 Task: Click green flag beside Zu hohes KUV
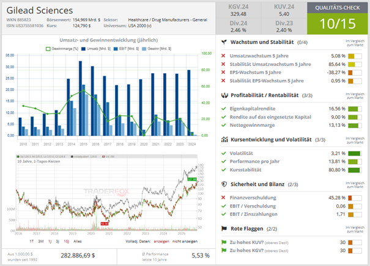pos(224,242)
